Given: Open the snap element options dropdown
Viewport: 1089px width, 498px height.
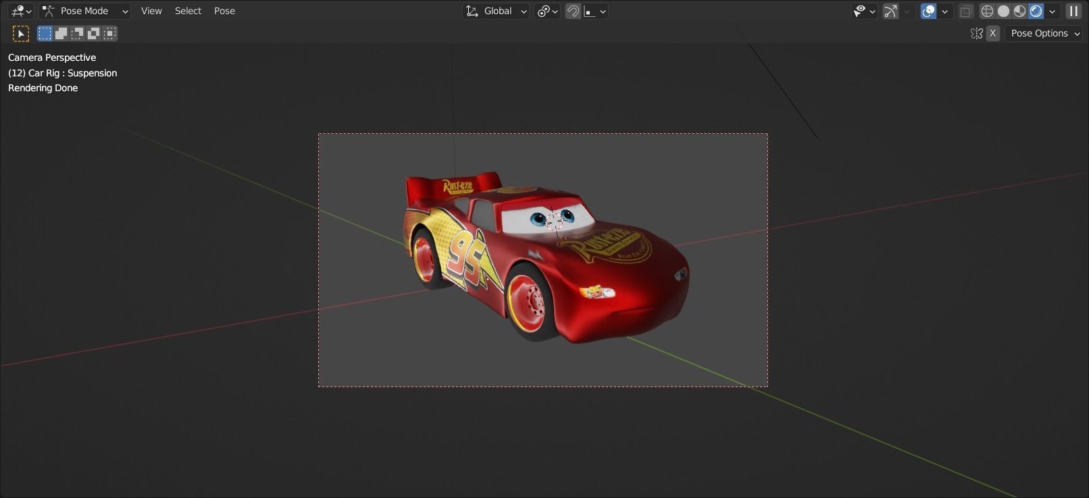Looking at the screenshot, I should tap(595, 11).
